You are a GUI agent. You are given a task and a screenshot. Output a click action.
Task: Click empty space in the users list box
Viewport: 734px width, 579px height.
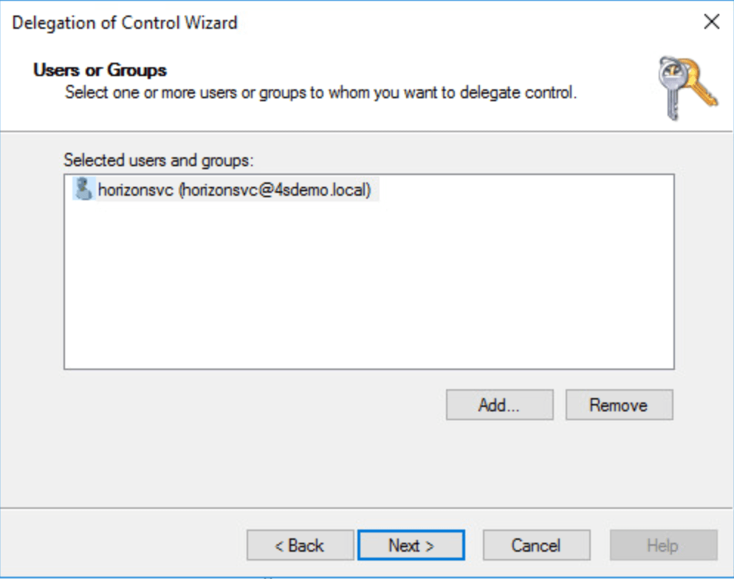coord(369,295)
